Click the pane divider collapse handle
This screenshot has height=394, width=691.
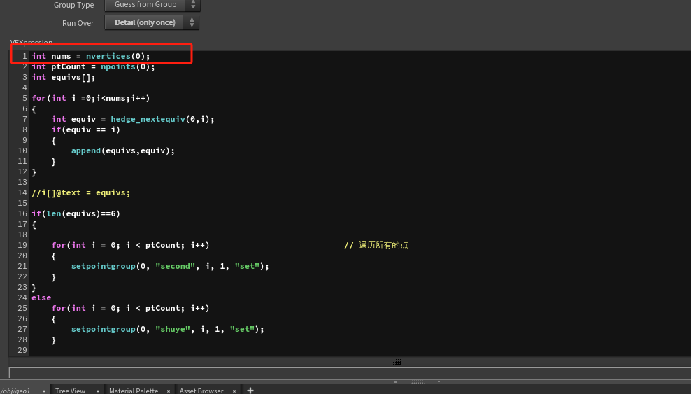pyautogui.click(x=418, y=382)
